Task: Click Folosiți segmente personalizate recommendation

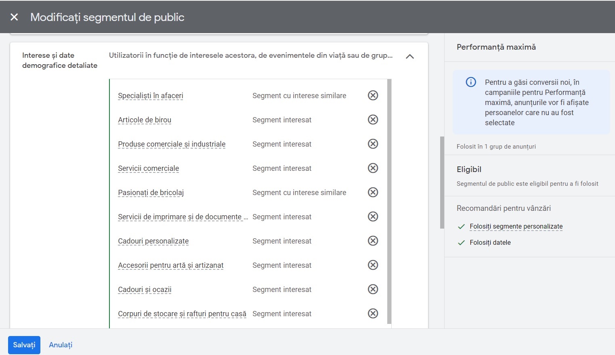Action: tap(516, 227)
